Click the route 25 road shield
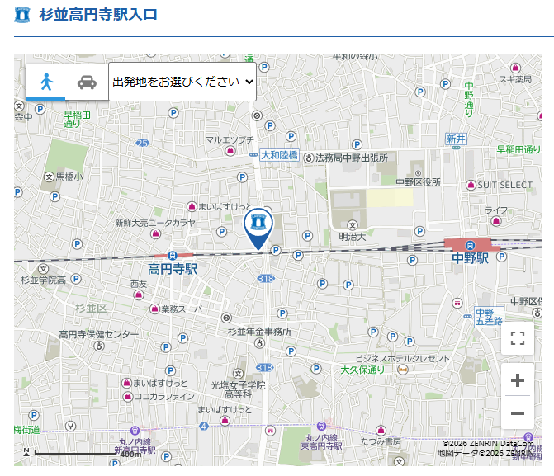 [x=142, y=143]
